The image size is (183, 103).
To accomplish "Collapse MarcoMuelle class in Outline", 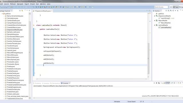I will [155, 20].
